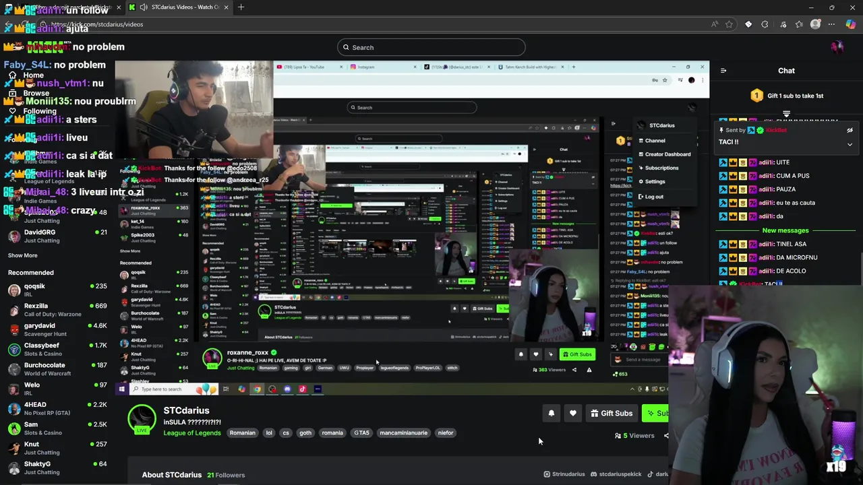
Task: Click the YouTube tab in the streamed browser
Action: point(307,67)
